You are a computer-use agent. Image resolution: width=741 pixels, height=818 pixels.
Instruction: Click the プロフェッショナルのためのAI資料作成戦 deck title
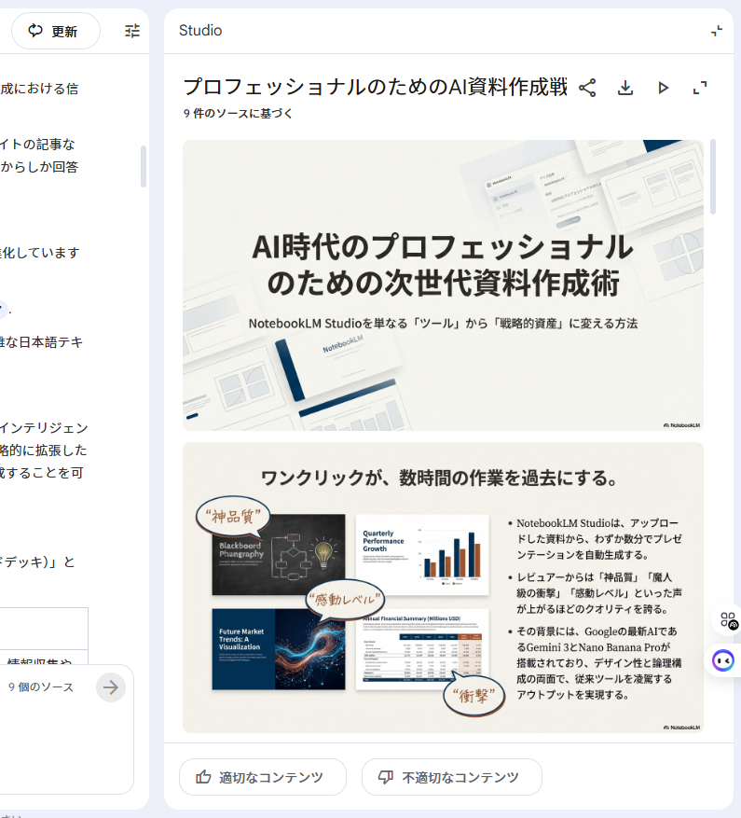coord(374,88)
